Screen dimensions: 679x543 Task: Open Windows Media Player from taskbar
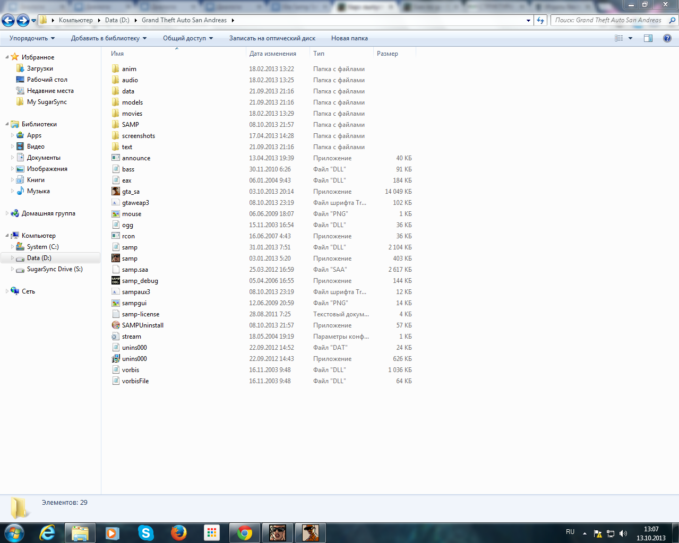click(113, 532)
